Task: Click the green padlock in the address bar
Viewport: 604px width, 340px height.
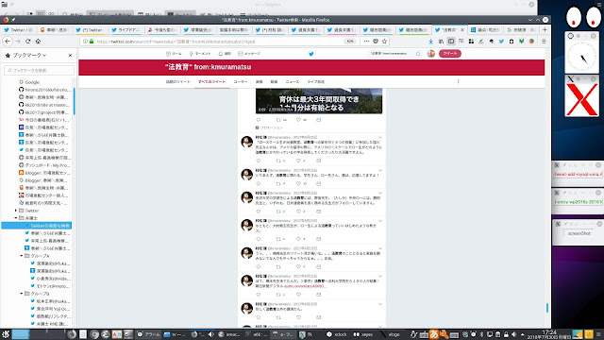Action: coord(92,42)
